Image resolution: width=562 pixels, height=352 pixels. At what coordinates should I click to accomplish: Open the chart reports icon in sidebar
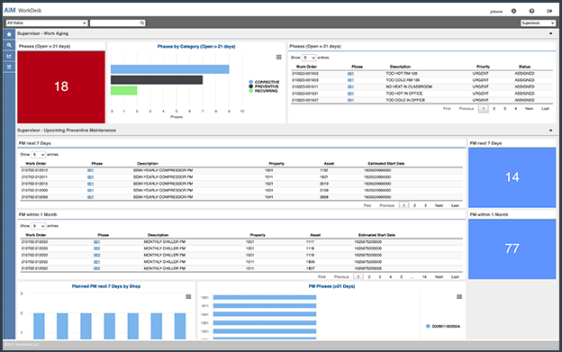[x=9, y=56]
